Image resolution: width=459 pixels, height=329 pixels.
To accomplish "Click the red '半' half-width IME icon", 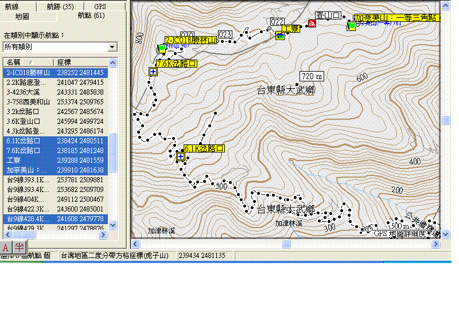I will 19,247.
